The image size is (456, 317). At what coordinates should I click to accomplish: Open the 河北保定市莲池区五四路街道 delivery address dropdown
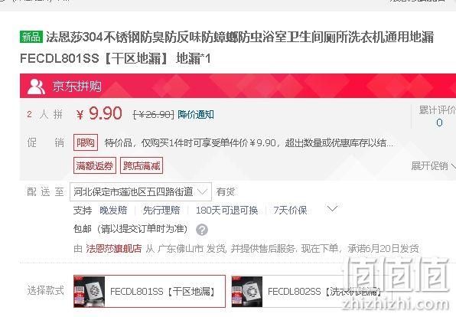pos(141,191)
